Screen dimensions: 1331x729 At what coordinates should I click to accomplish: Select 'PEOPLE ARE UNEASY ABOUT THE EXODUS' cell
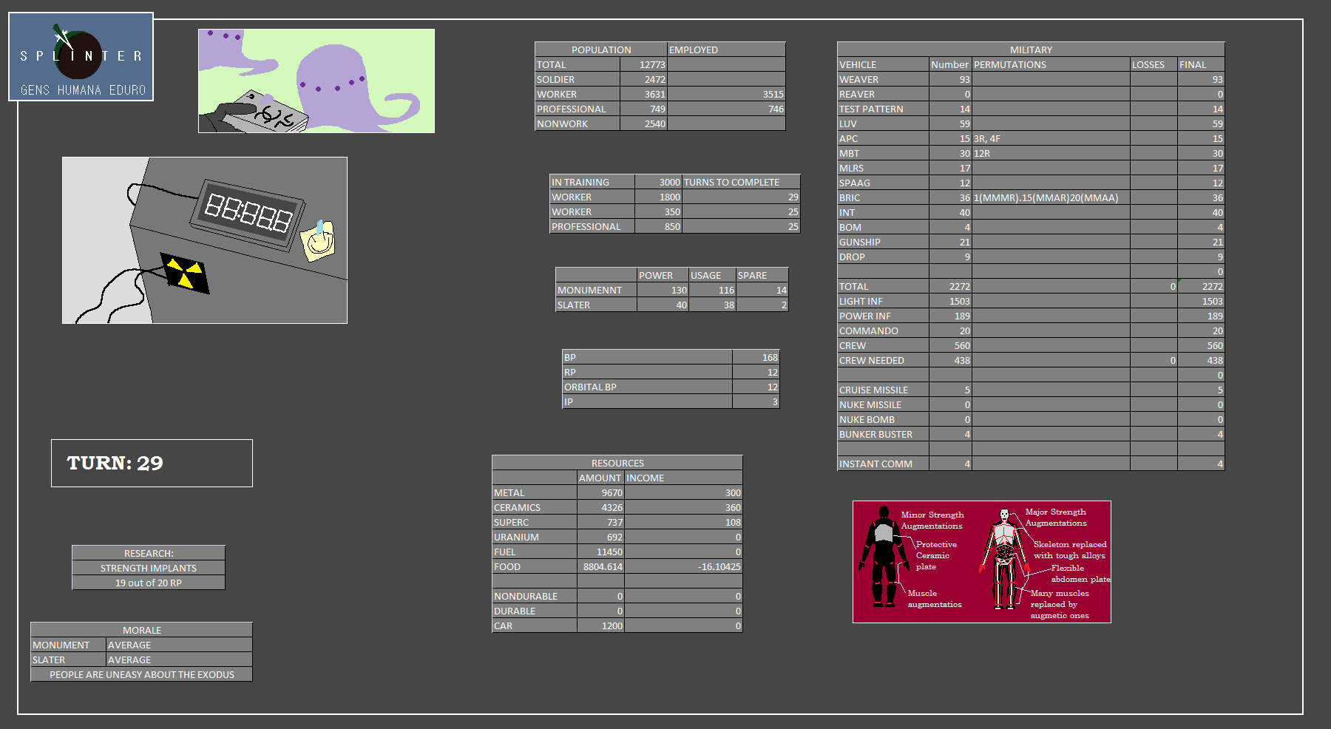[x=141, y=674]
